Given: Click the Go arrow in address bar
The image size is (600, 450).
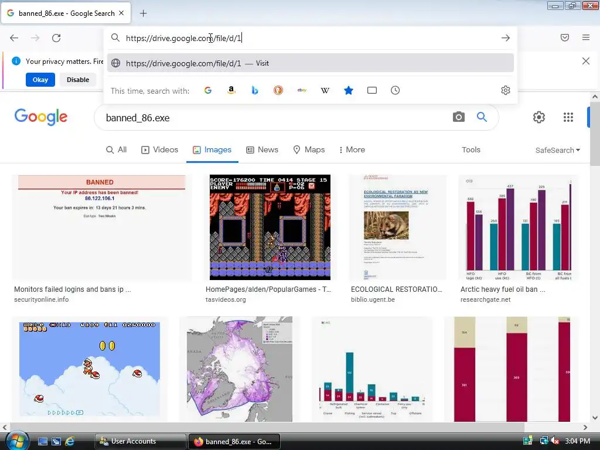Looking at the screenshot, I should (x=506, y=38).
